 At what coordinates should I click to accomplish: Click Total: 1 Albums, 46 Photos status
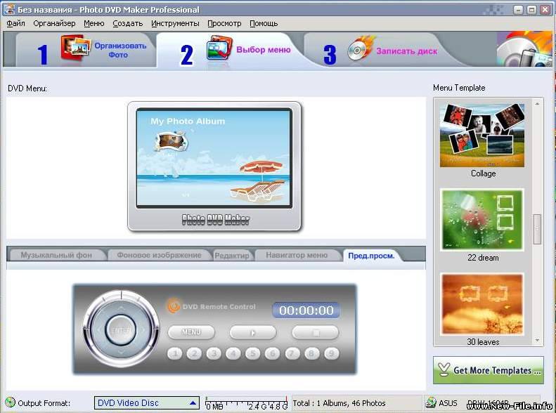(339, 403)
